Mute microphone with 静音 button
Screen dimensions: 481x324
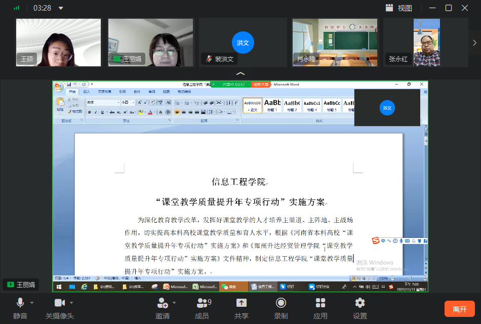(x=20, y=308)
